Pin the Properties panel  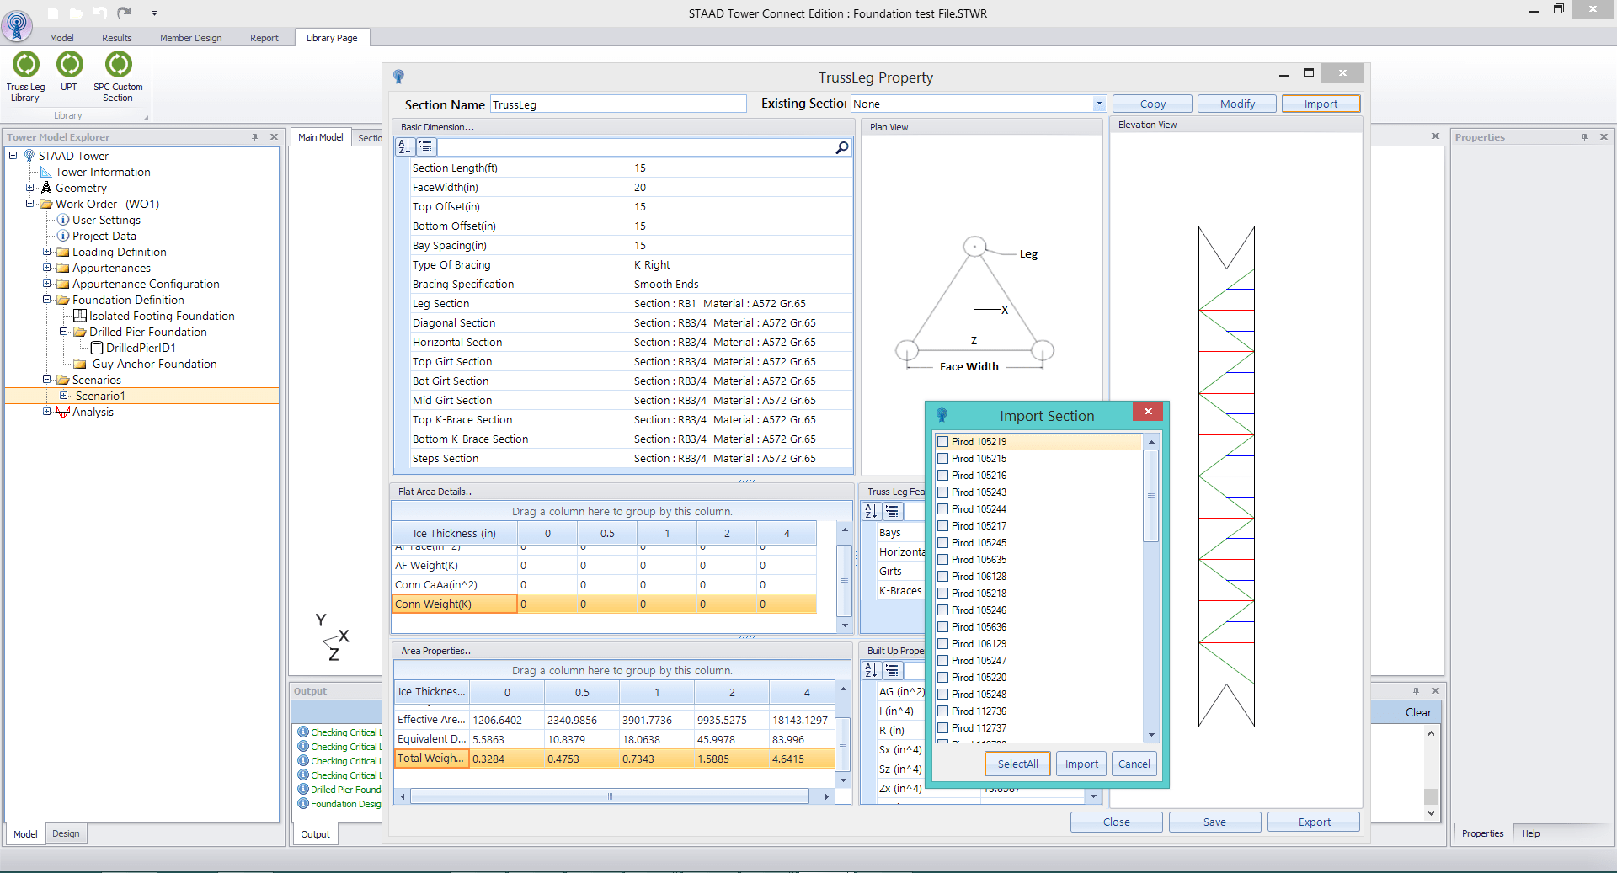point(1584,136)
